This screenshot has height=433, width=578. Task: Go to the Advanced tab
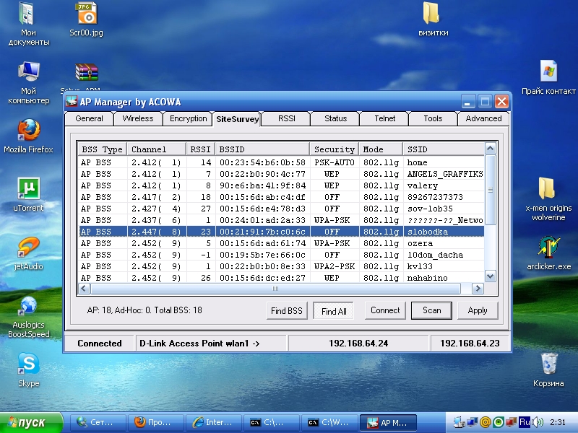483,118
